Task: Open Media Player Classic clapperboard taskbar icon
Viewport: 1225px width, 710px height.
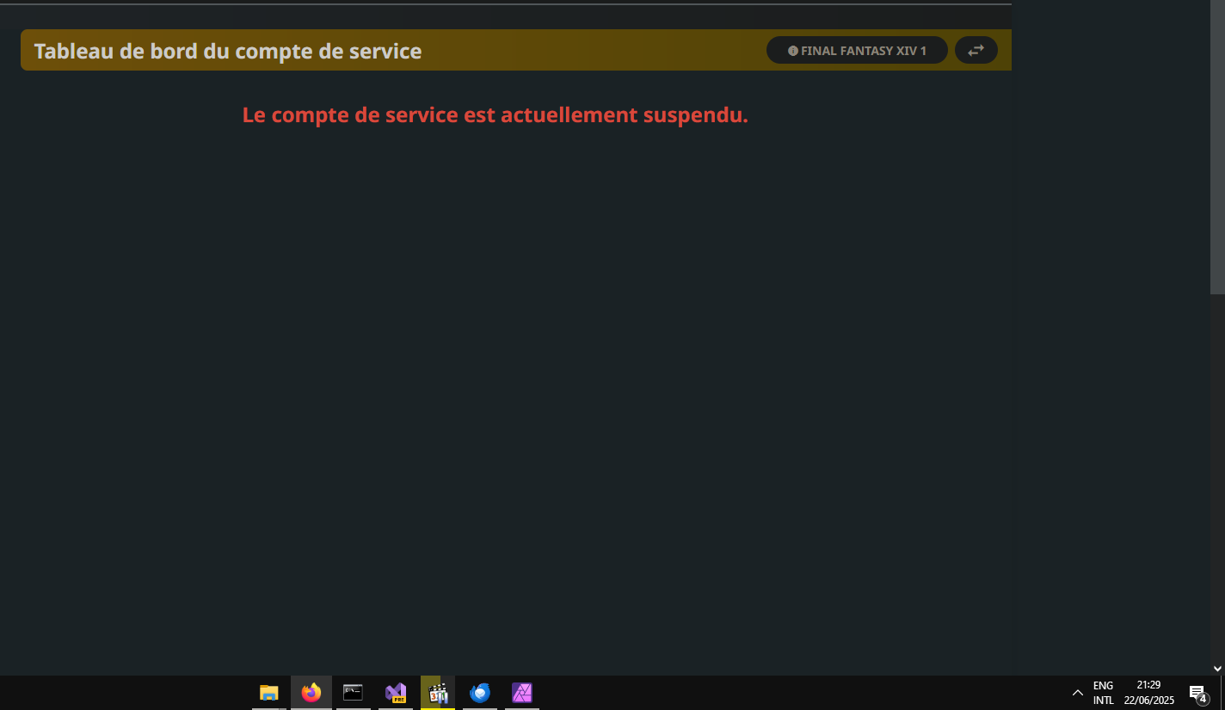Action: (438, 693)
